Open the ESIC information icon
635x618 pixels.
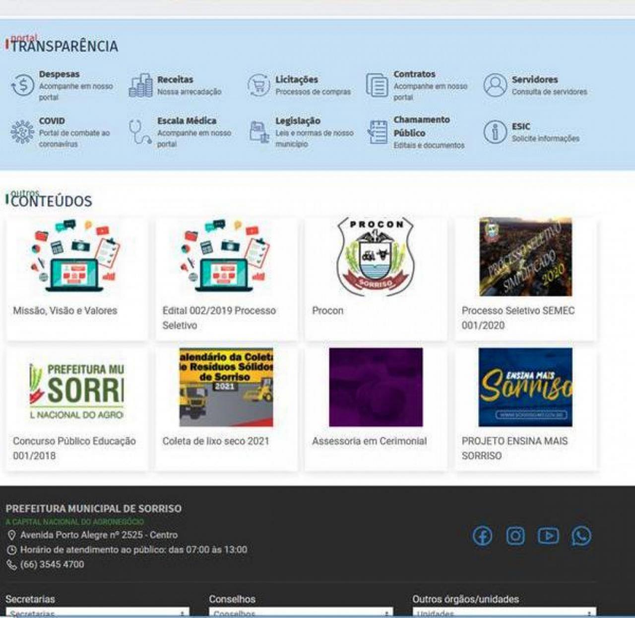click(495, 132)
